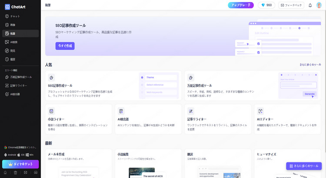Open the AI検索 sidebar item

tap(20, 42)
